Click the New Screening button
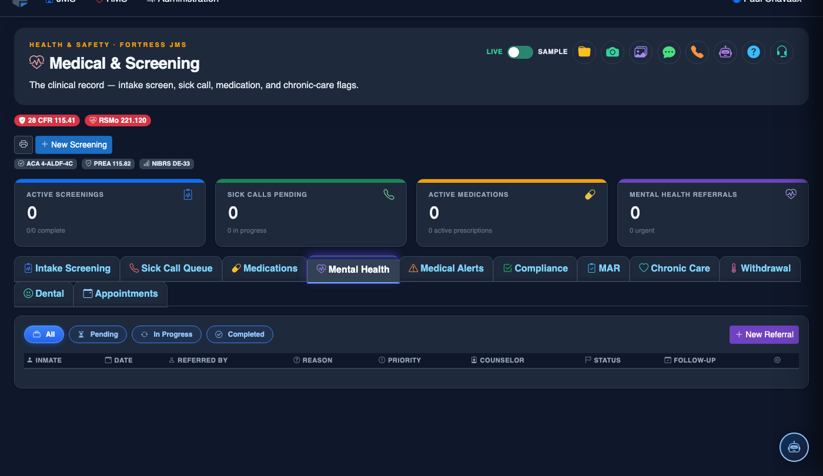Viewport: 823px width, 476px height. pyautogui.click(x=73, y=145)
